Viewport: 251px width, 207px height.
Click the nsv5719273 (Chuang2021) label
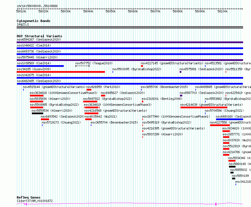61,122
